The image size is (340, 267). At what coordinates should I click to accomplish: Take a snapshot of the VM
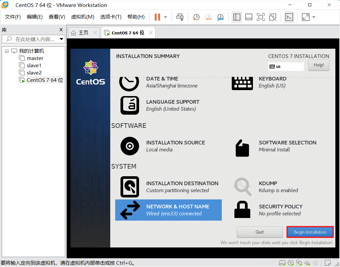[x=196, y=17]
